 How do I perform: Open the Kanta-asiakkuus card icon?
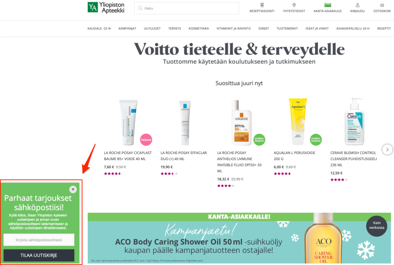pos(328,5)
